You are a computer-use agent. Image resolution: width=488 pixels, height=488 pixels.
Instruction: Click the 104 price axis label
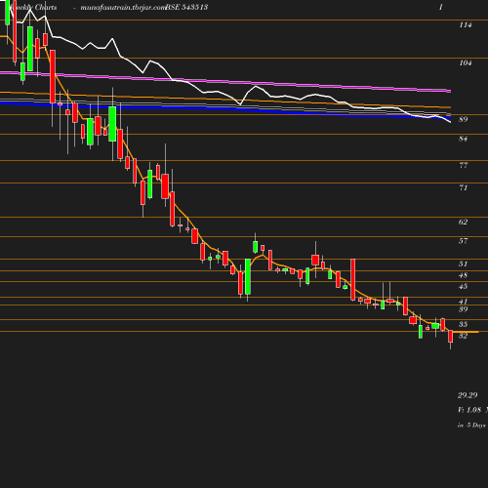[466, 62]
